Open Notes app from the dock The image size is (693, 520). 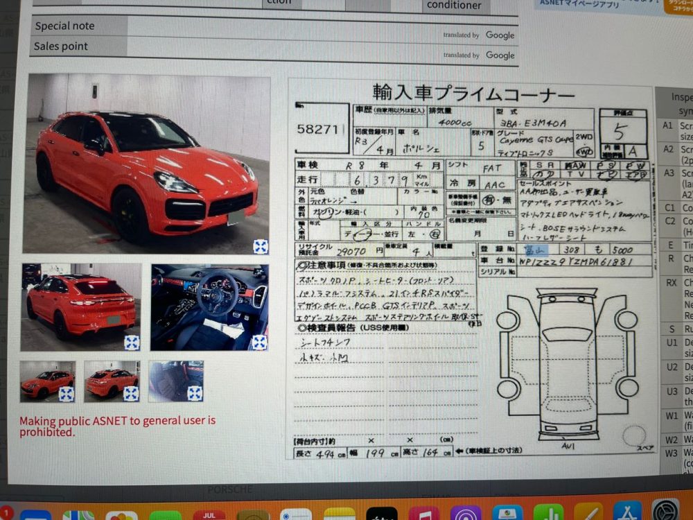[x=339, y=514]
